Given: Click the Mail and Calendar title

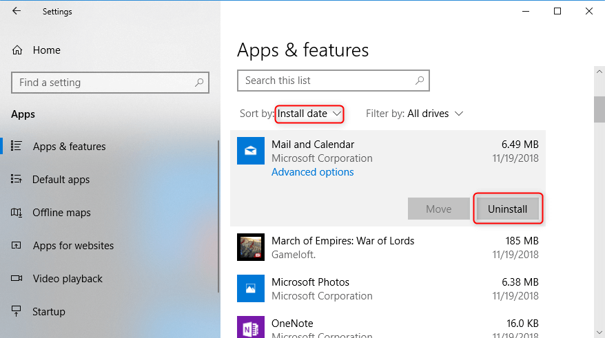Looking at the screenshot, I should pyautogui.click(x=313, y=144).
